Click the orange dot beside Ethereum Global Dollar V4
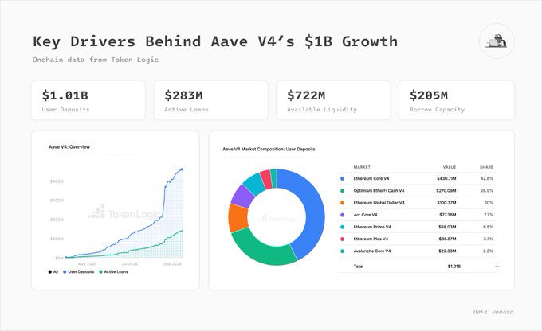The width and height of the screenshot is (542, 331). click(x=342, y=203)
